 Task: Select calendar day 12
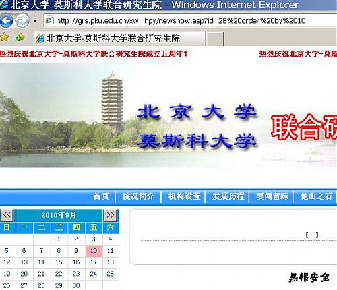click(x=7, y=262)
